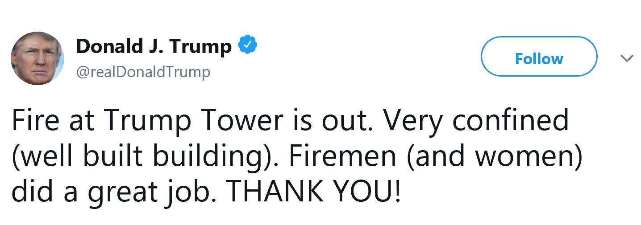Click the word "confined" in the tweet
This screenshot has width=641, height=225.
511,121
